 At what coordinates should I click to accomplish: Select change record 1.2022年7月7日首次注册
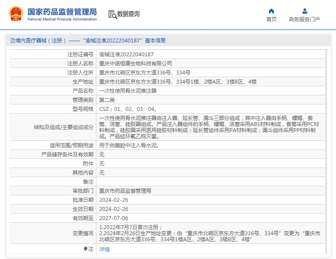131,227
